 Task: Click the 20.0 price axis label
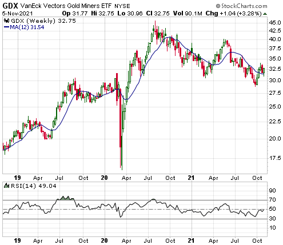(275, 139)
